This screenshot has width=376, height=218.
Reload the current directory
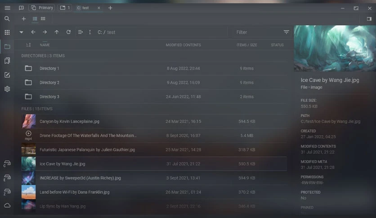tap(68, 32)
